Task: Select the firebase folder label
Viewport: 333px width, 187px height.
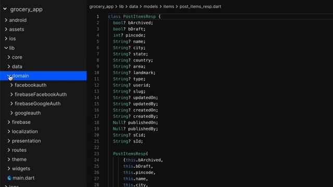Action: pyautogui.click(x=21, y=122)
